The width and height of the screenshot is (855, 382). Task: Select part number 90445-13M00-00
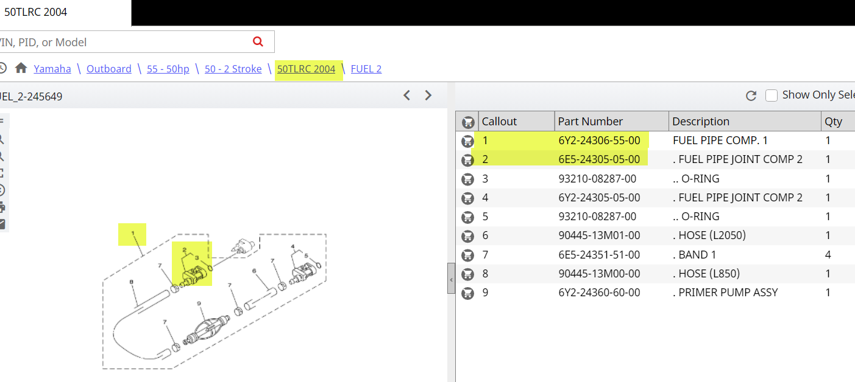599,273
